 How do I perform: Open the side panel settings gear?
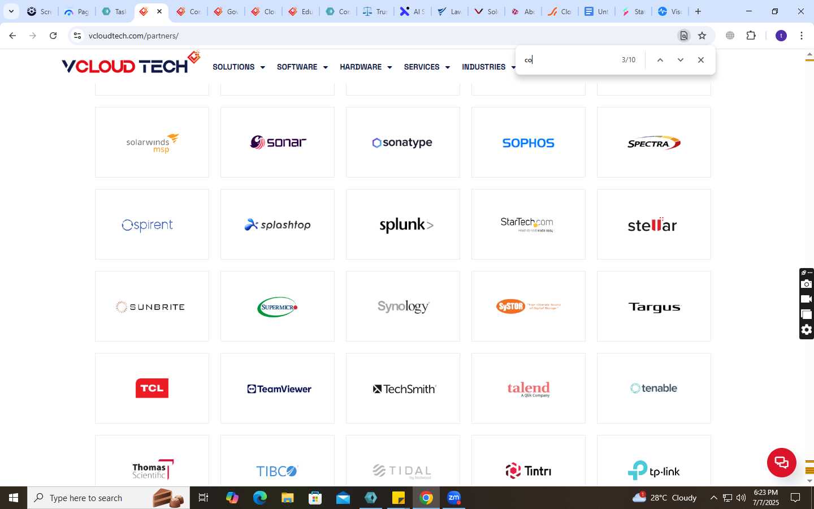click(807, 330)
